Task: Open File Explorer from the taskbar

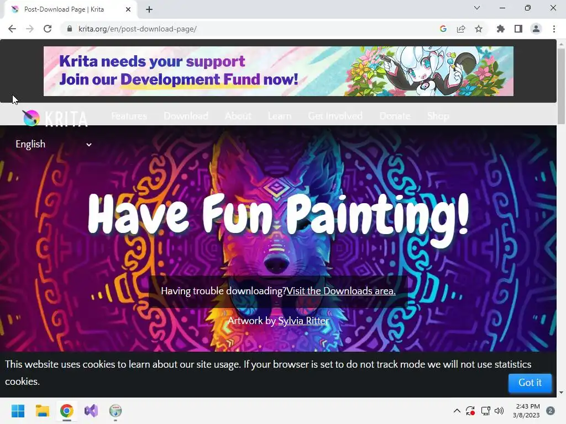Action: 42,411
